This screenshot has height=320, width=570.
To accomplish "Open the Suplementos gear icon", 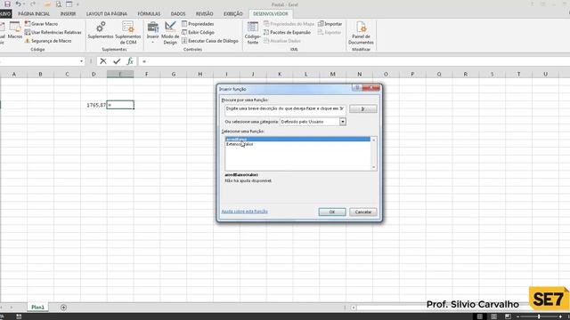I will [x=101, y=30].
